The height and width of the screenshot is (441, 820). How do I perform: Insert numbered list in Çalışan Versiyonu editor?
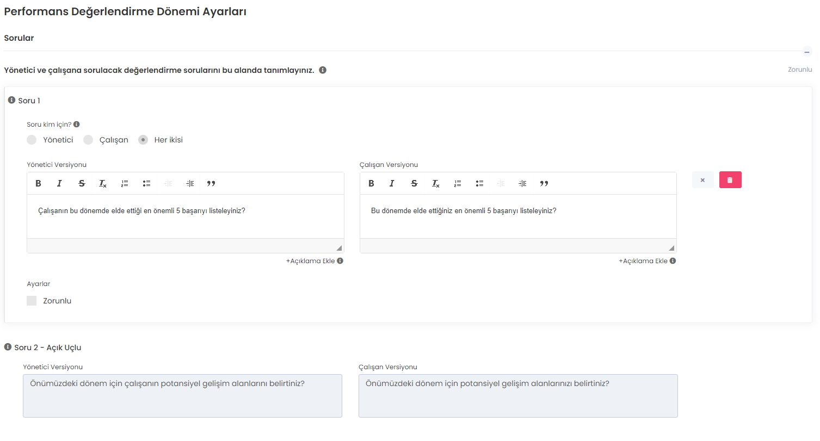tap(458, 184)
